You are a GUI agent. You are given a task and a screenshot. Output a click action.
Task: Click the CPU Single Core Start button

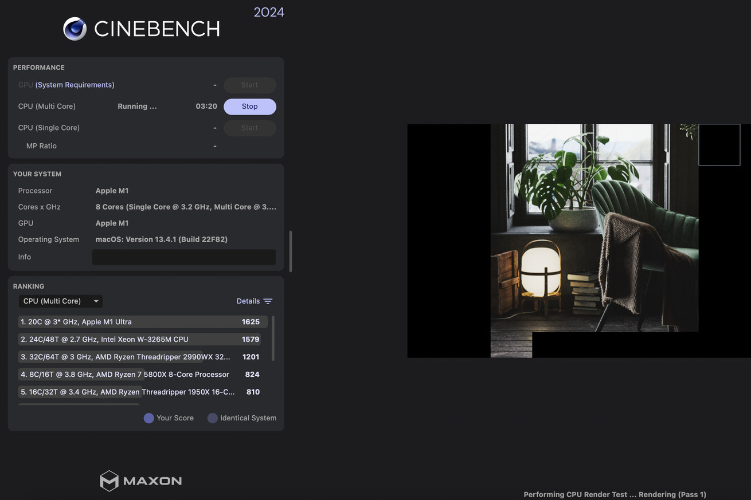click(x=249, y=128)
